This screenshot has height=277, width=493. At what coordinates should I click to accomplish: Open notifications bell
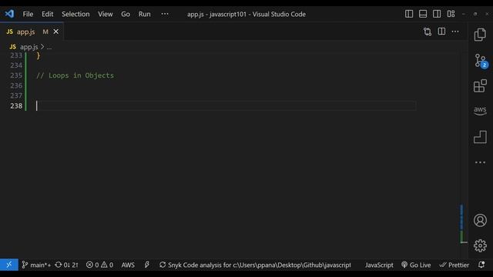(481, 265)
